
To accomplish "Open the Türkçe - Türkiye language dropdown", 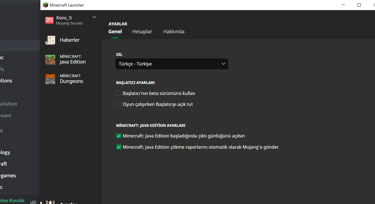I will coord(172,64).
